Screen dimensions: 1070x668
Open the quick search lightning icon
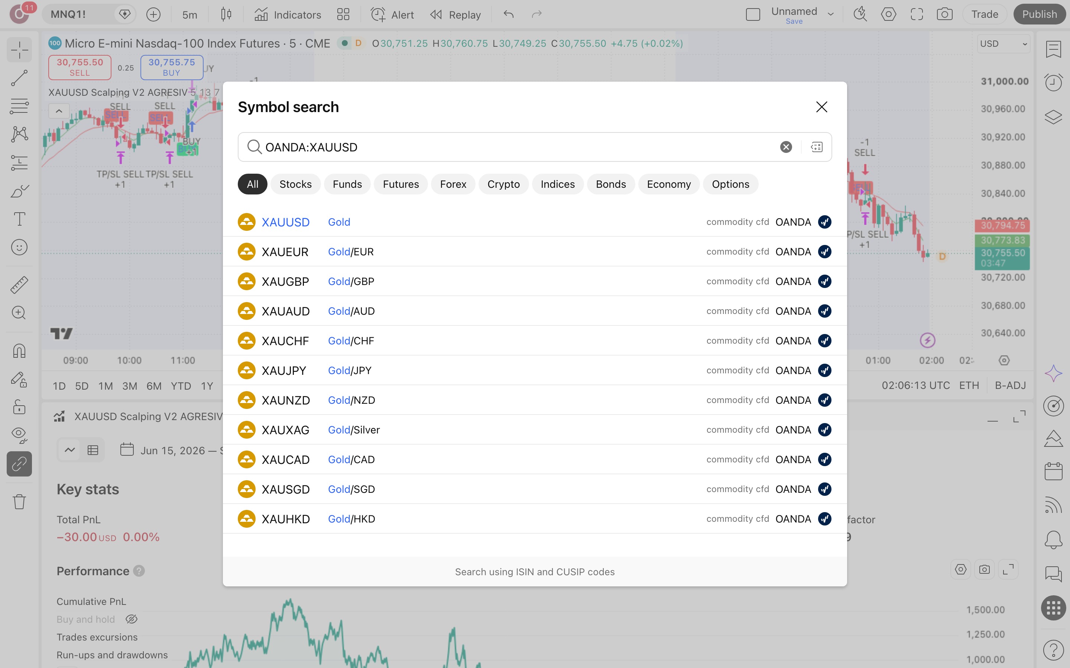860,14
